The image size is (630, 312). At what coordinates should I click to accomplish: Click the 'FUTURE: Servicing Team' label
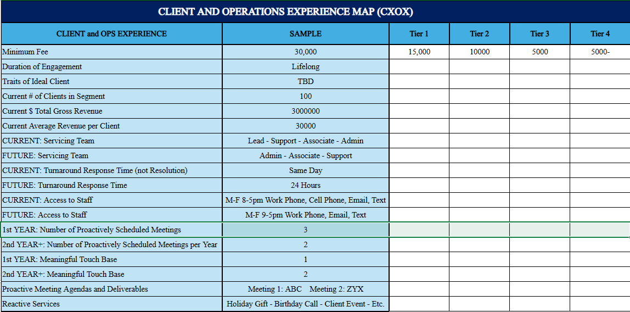click(112, 156)
